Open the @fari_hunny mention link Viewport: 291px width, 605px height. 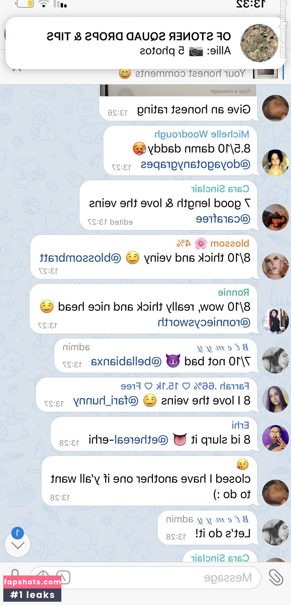coord(106,401)
